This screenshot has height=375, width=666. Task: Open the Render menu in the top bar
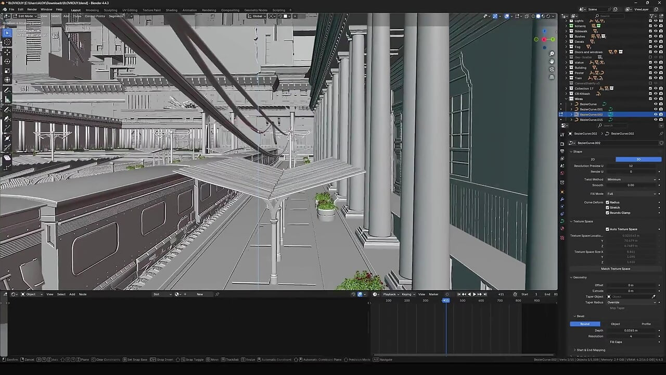pos(32,10)
